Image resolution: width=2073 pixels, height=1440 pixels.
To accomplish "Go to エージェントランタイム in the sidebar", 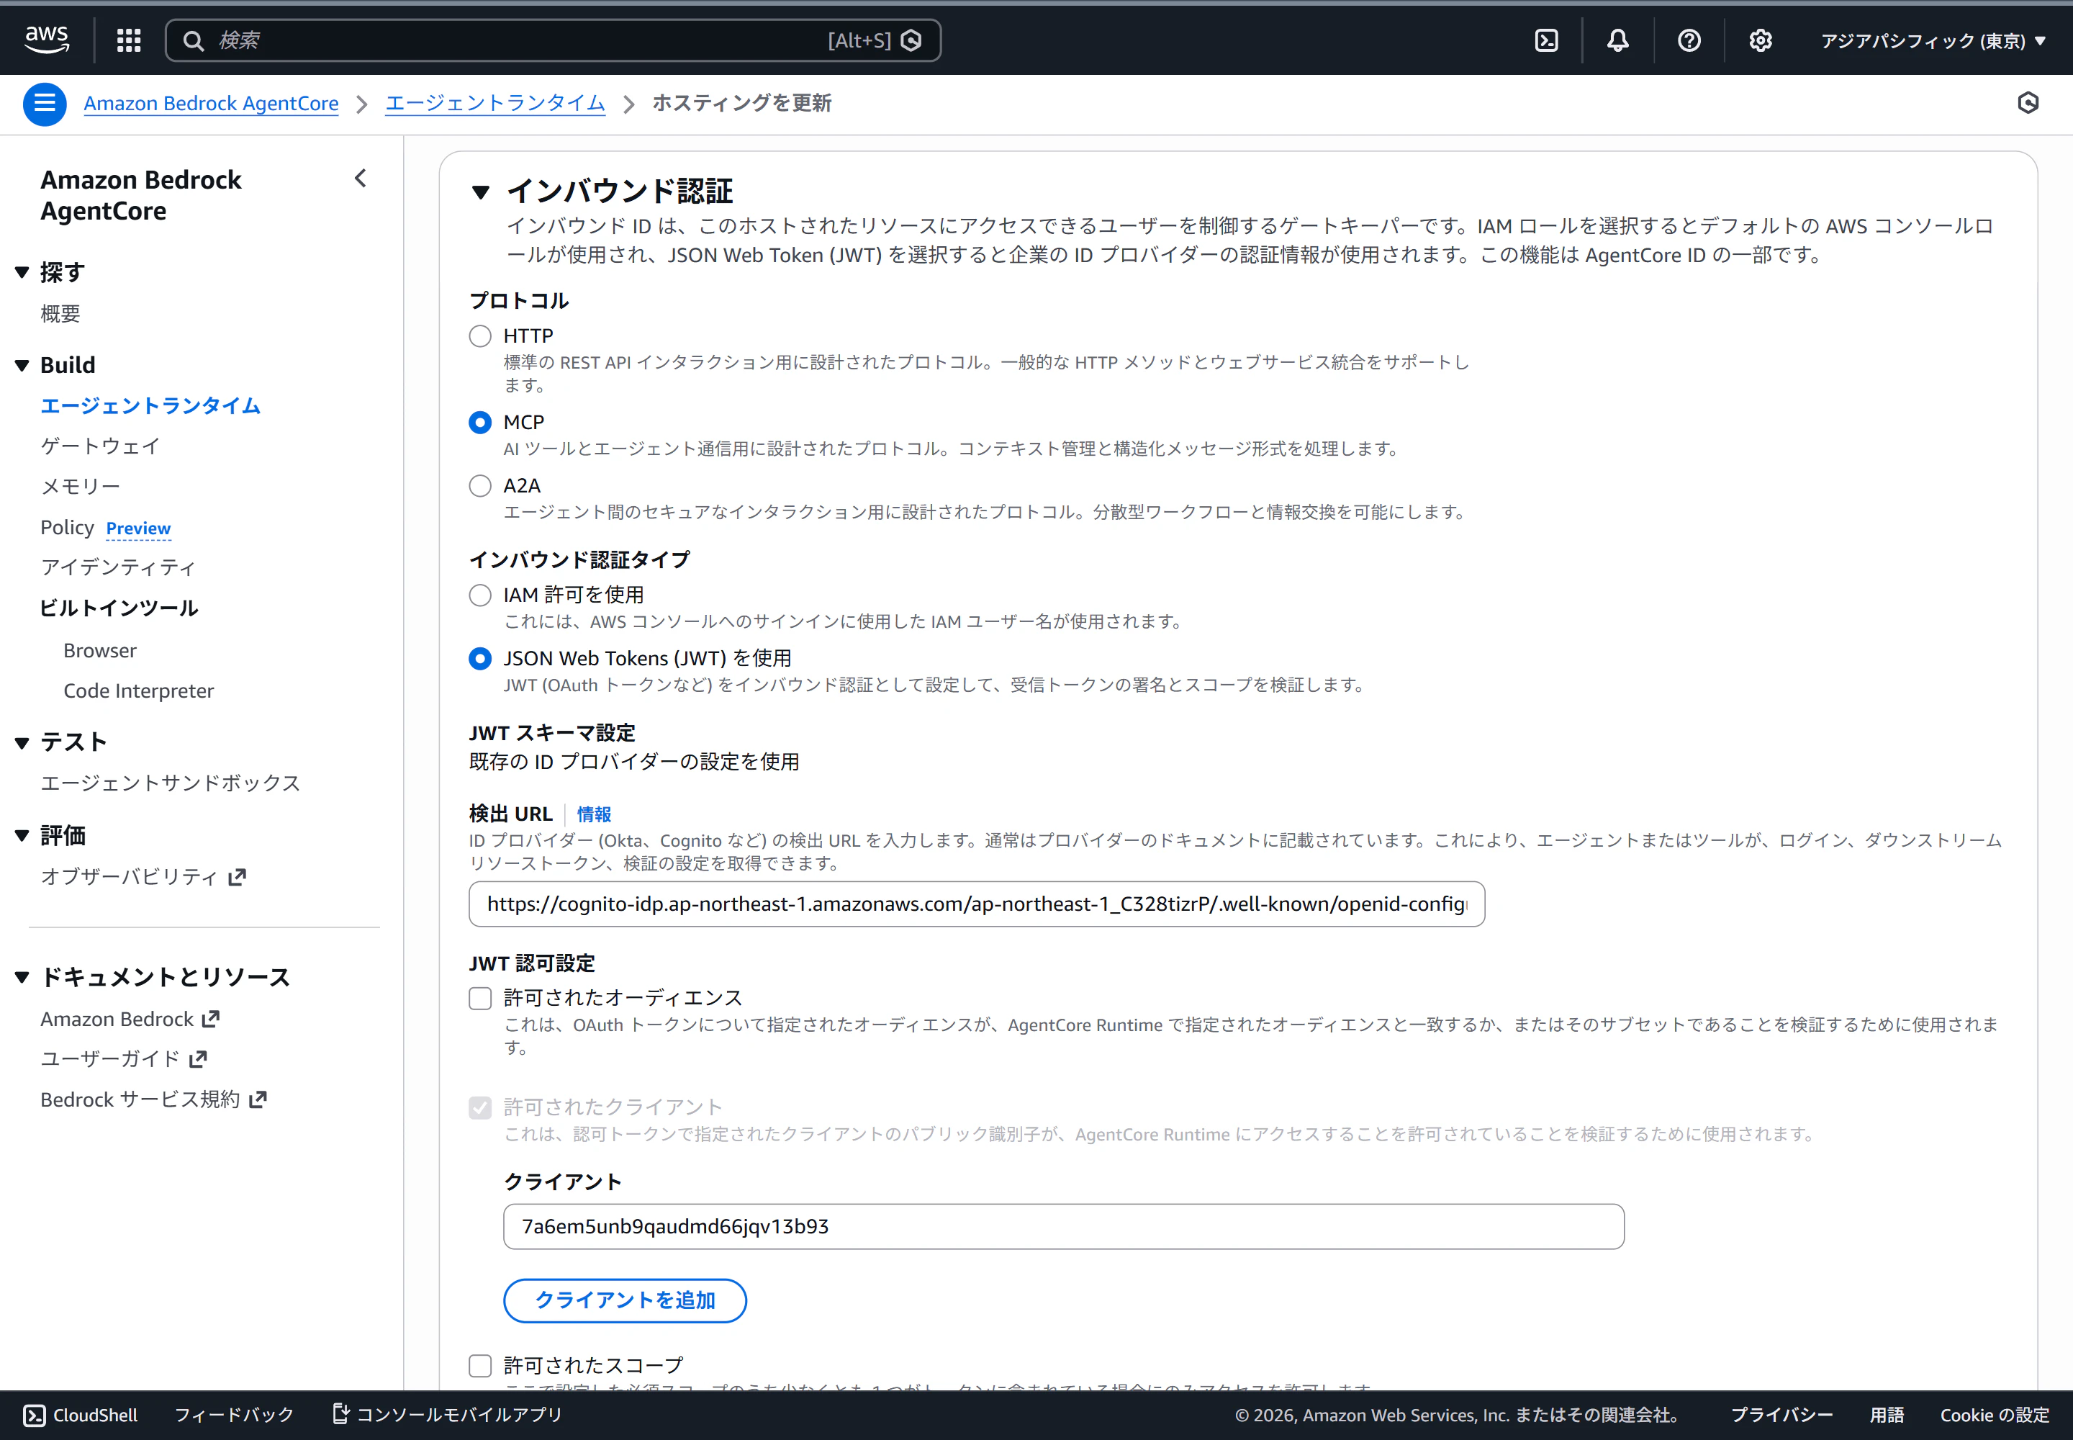I will click(x=150, y=406).
